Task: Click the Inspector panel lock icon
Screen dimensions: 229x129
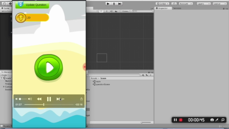Action: [224, 9]
